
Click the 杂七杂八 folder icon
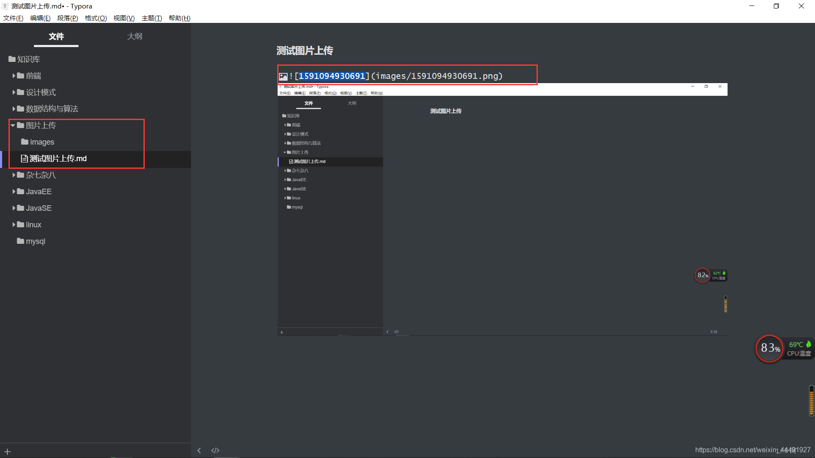20,175
